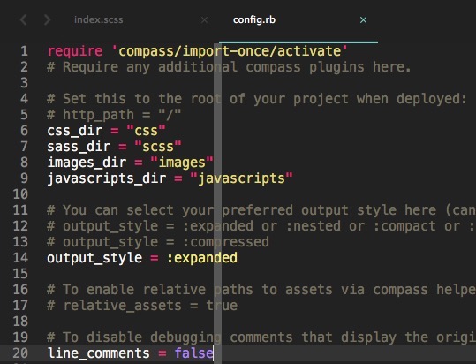Viewport: 476px width, 364px height.
Task: Go forward using right tab arrow
Action: tap(47, 20)
